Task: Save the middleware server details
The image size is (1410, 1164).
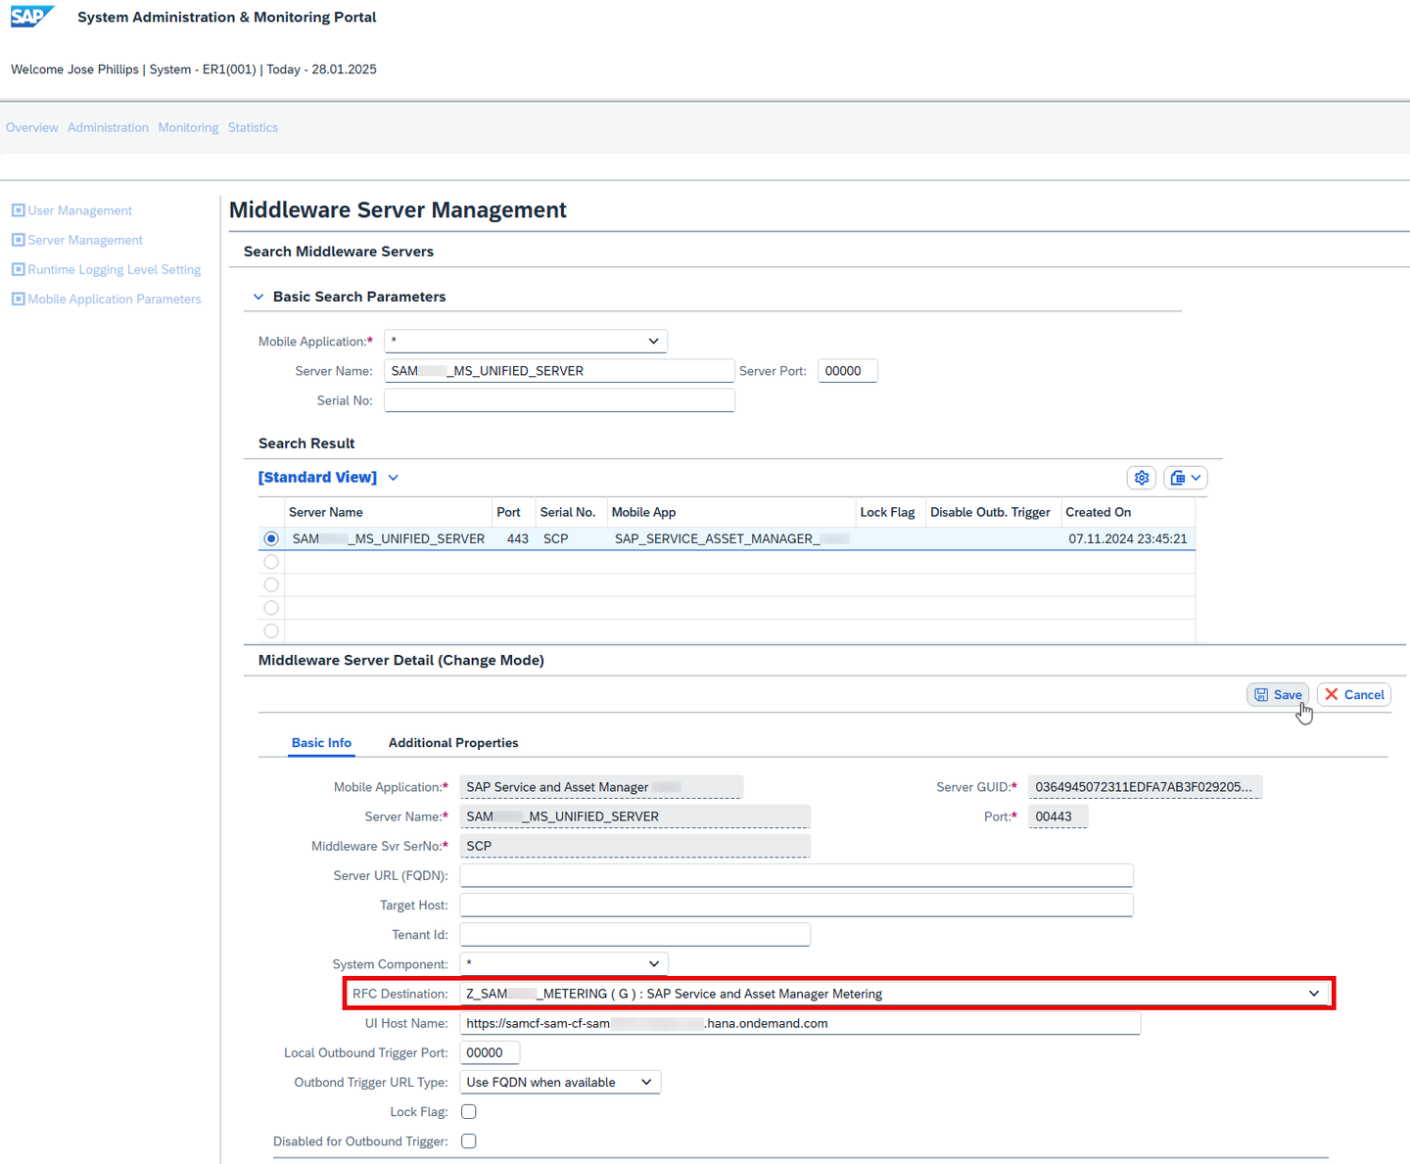Action: coord(1279,695)
